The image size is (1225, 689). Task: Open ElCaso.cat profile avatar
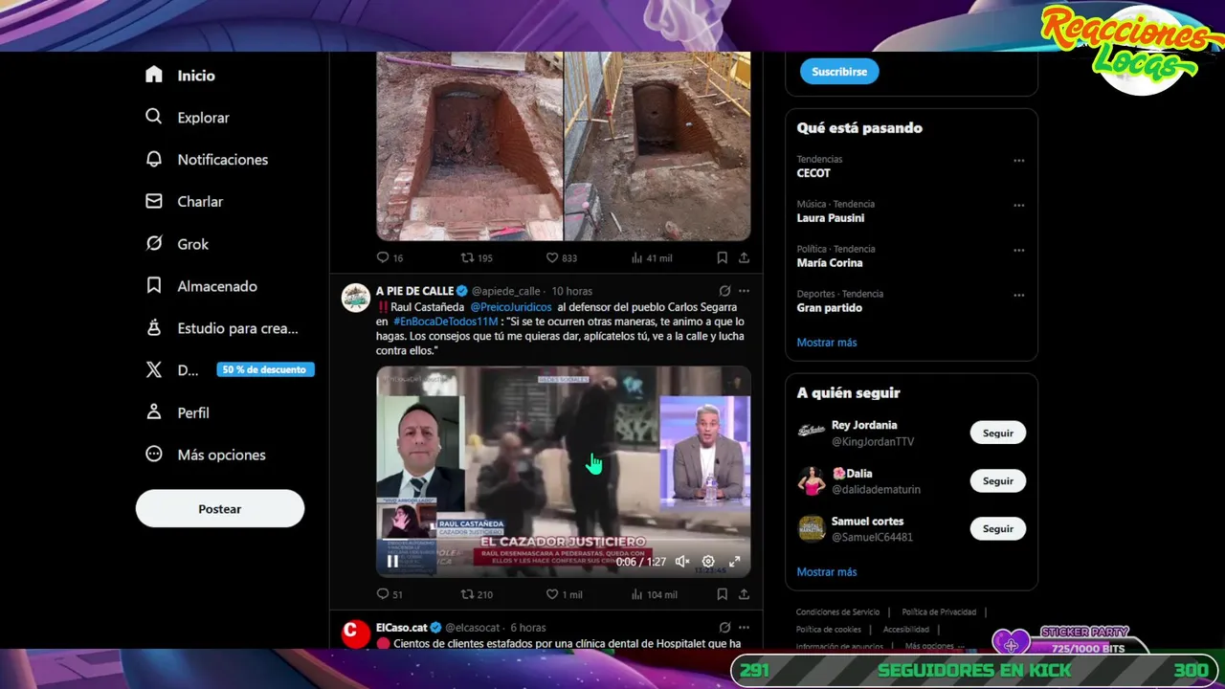[356, 633]
